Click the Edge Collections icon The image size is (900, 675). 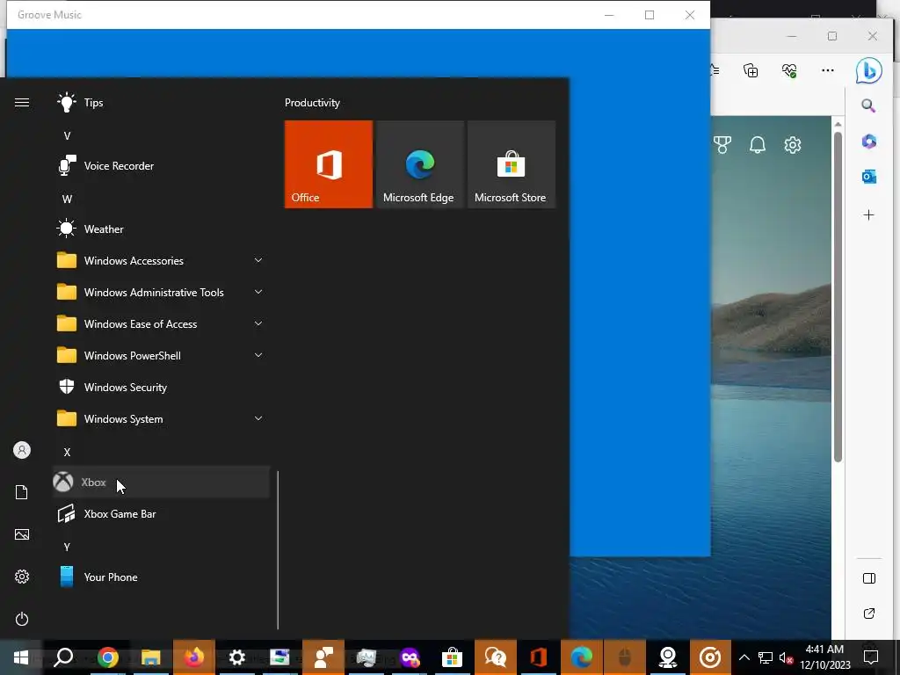pos(751,70)
